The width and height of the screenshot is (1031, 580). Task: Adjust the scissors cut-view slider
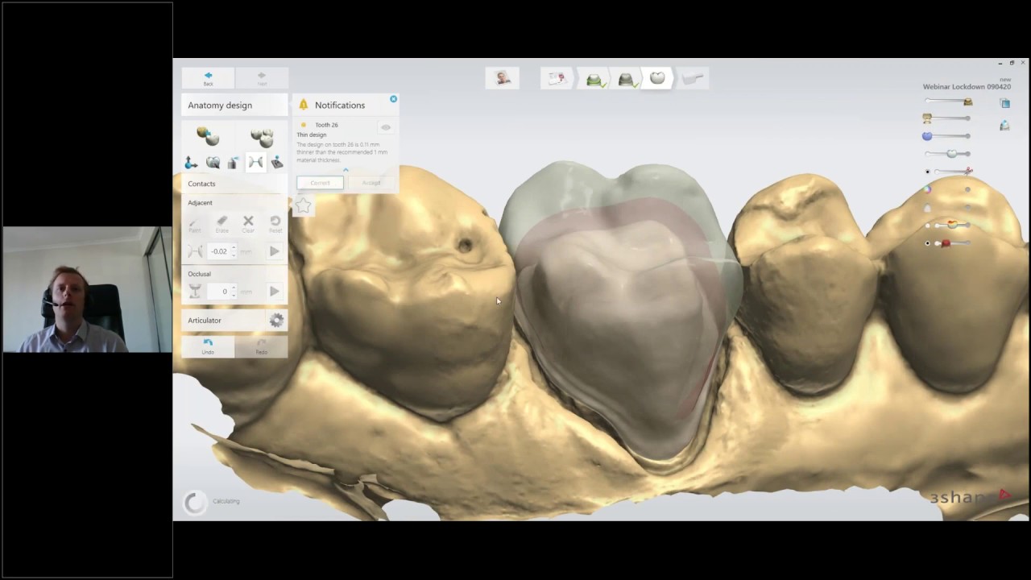pos(954,172)
